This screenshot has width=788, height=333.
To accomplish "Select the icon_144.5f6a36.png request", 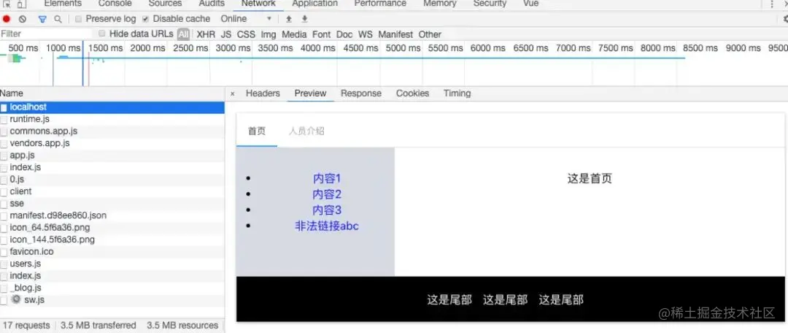I will [x=112, y=240].
